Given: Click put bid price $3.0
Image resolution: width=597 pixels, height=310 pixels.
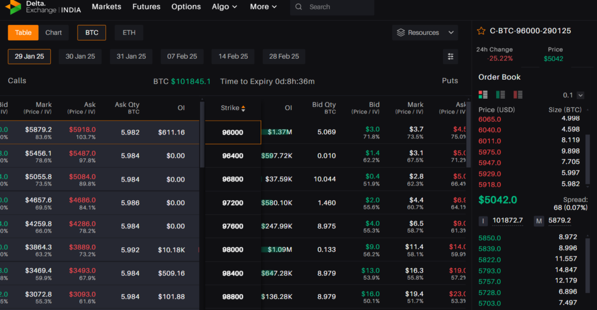Looking at the screenshot, I should click(x=373, y=129).
